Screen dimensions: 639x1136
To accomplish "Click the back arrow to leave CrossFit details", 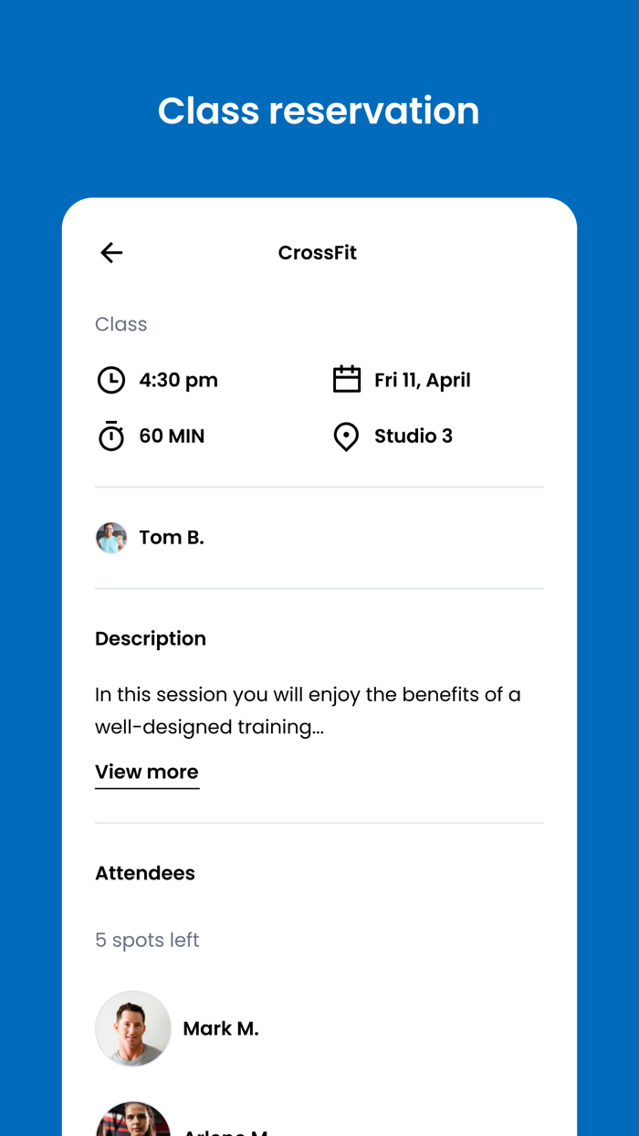I will pos(110,253).
